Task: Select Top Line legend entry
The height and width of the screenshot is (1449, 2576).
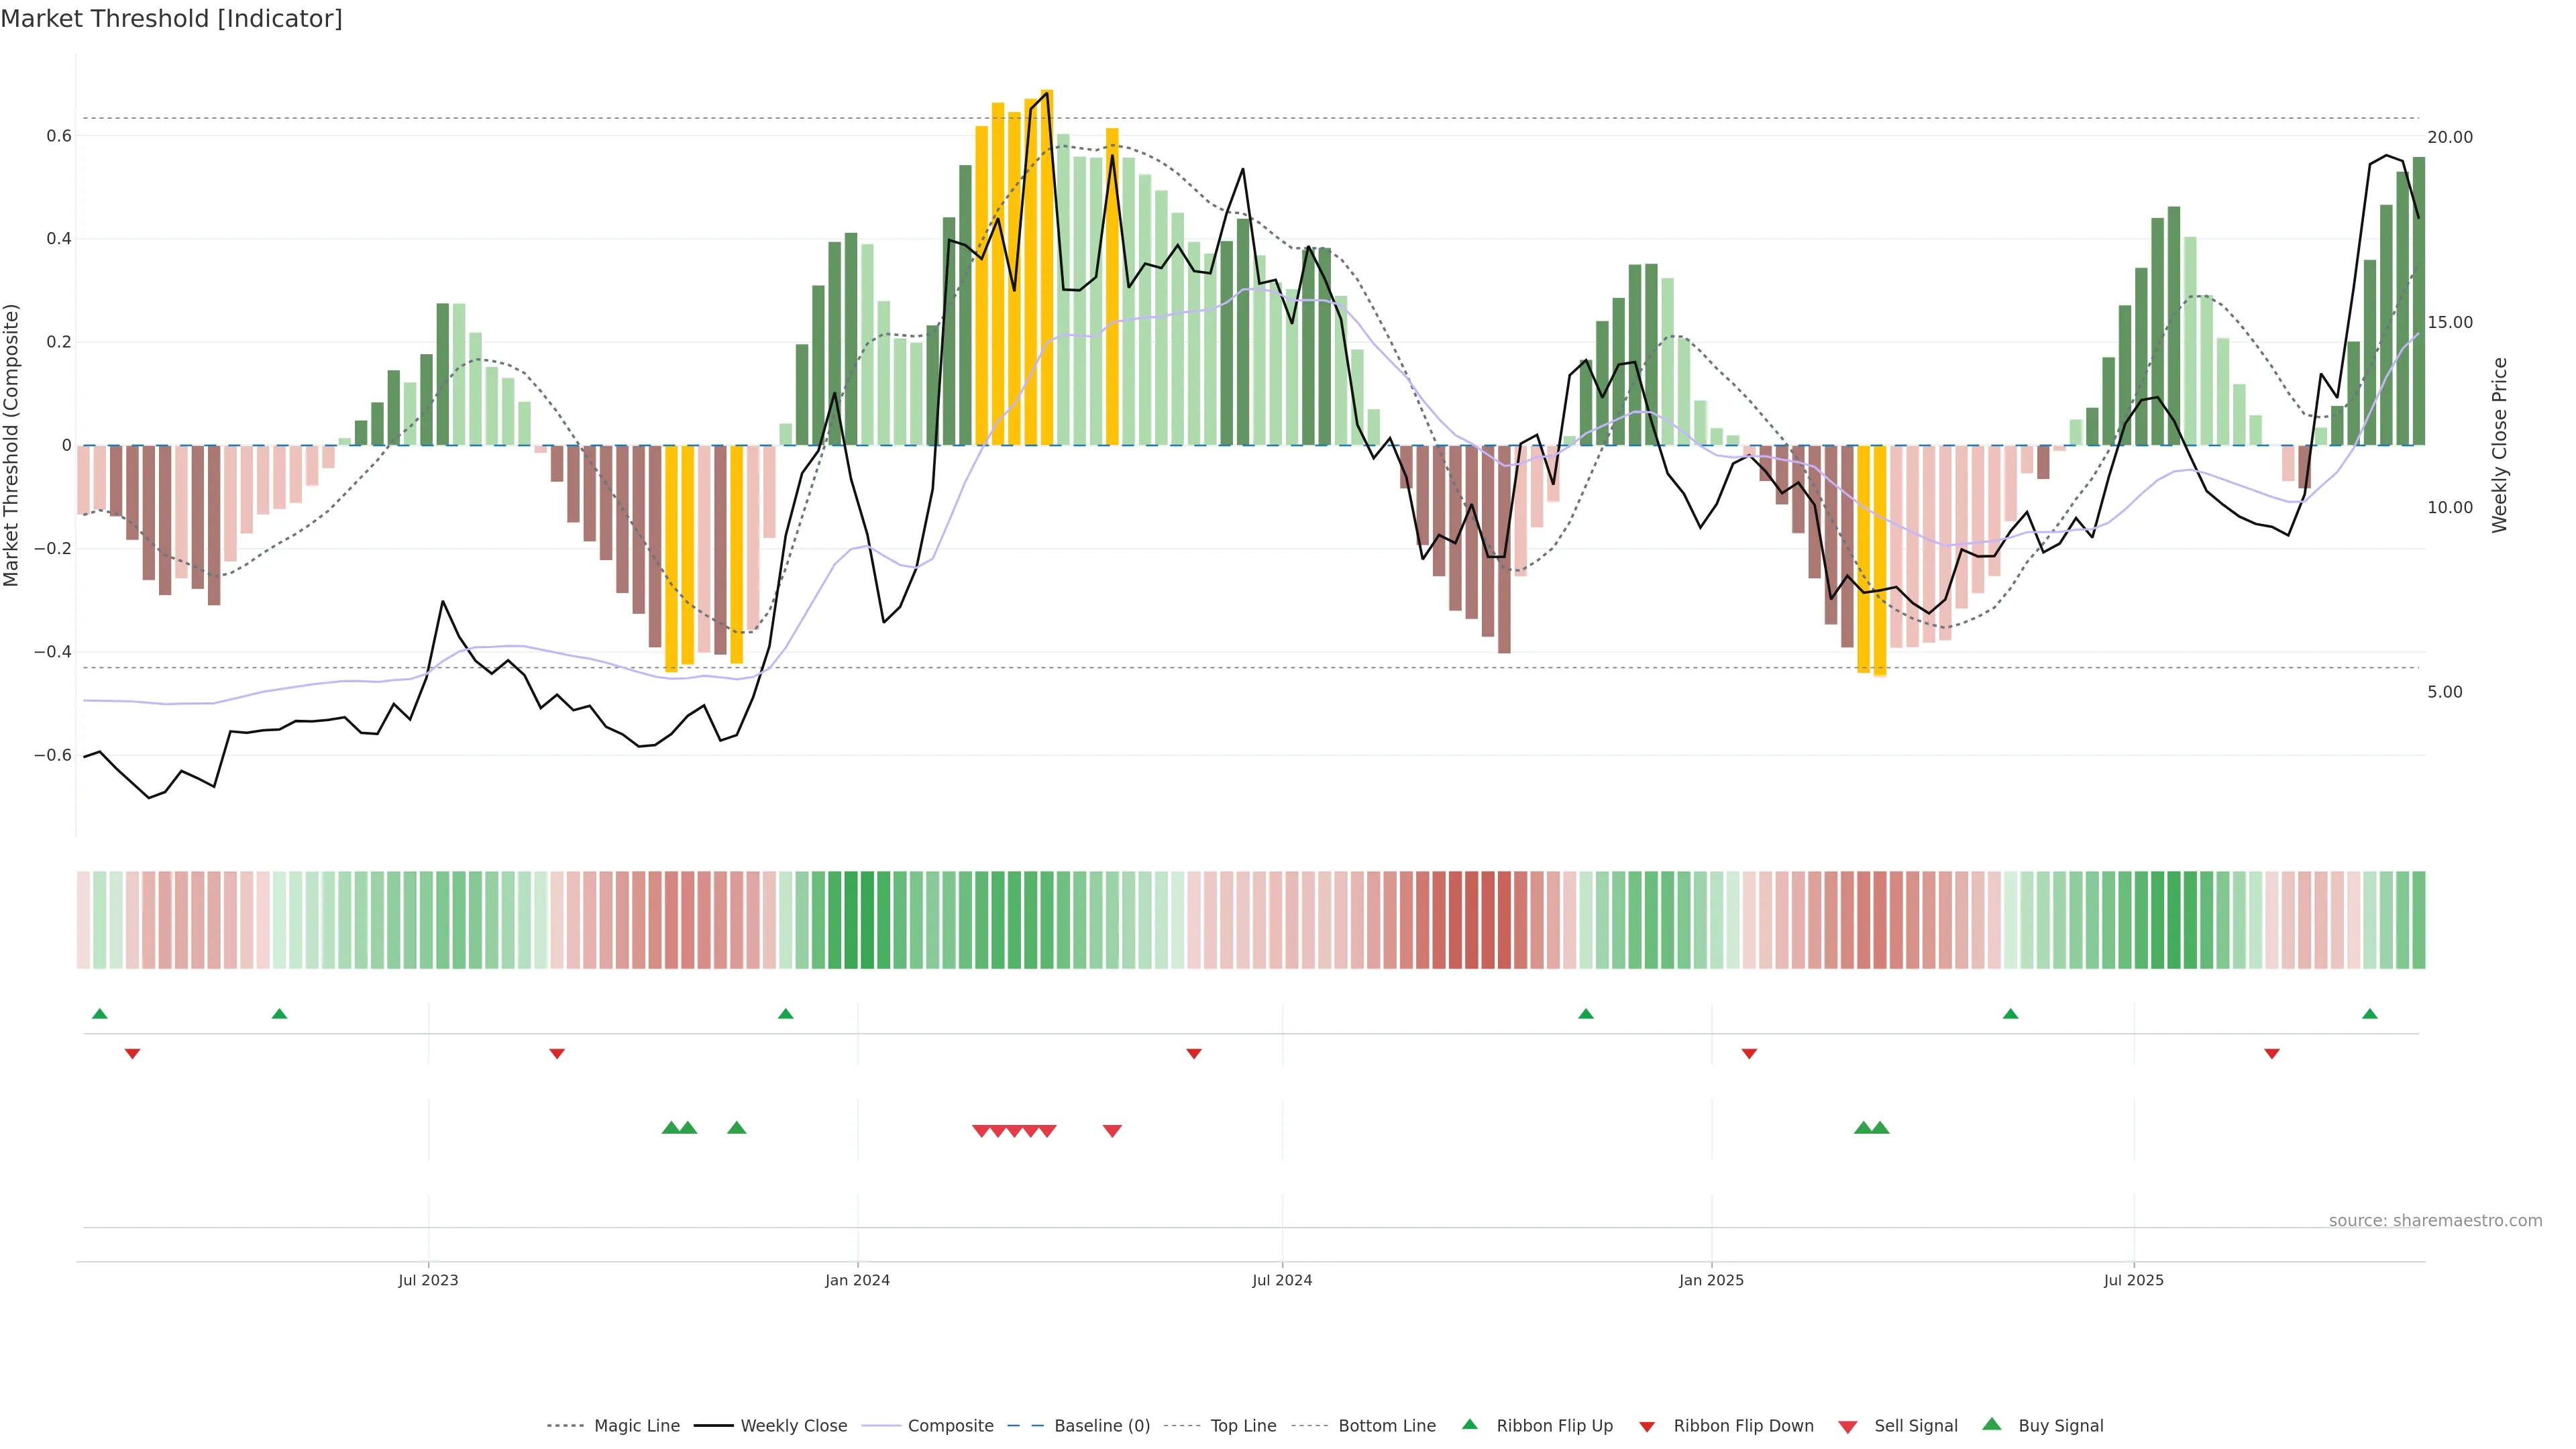Action: (x=1243, y=1426)
